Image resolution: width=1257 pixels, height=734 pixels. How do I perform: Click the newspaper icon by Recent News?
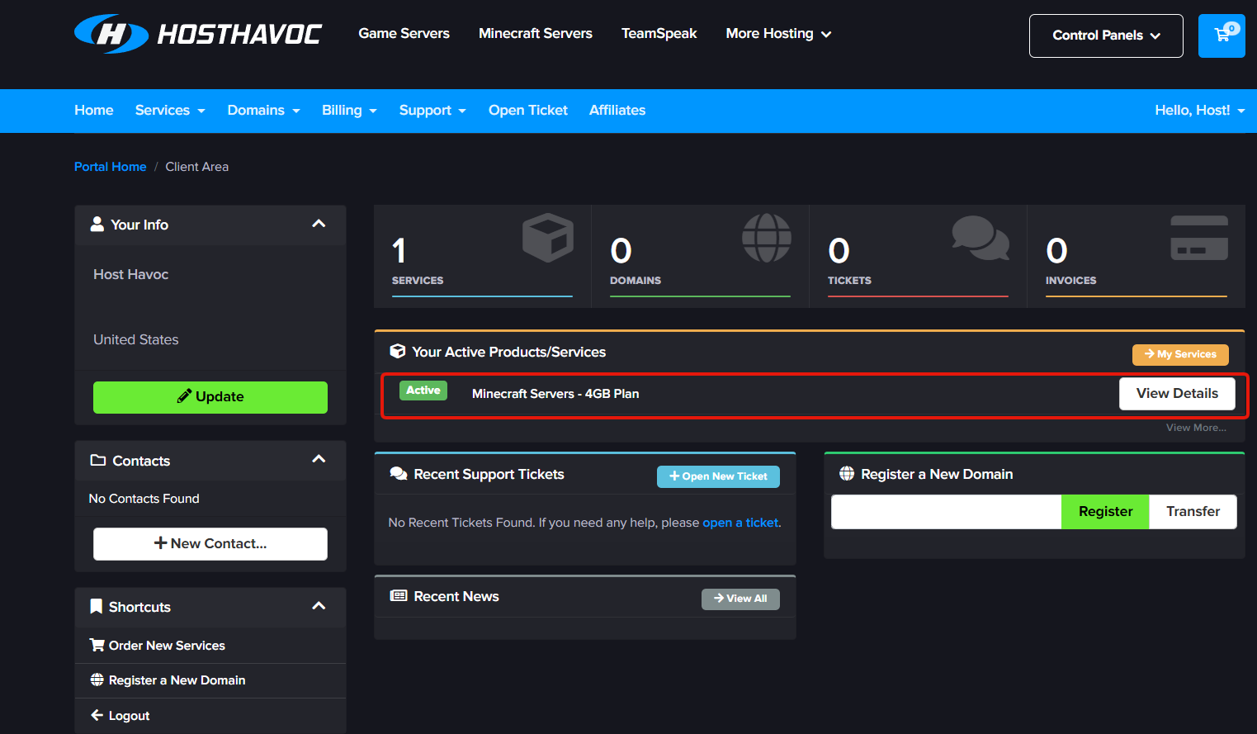pos(399,596)
